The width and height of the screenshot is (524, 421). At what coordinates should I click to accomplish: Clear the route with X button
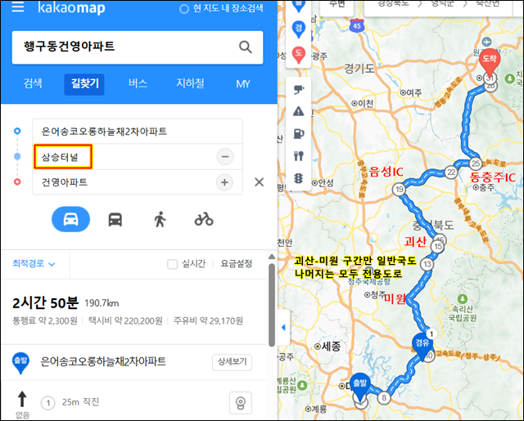click(259, 182)
